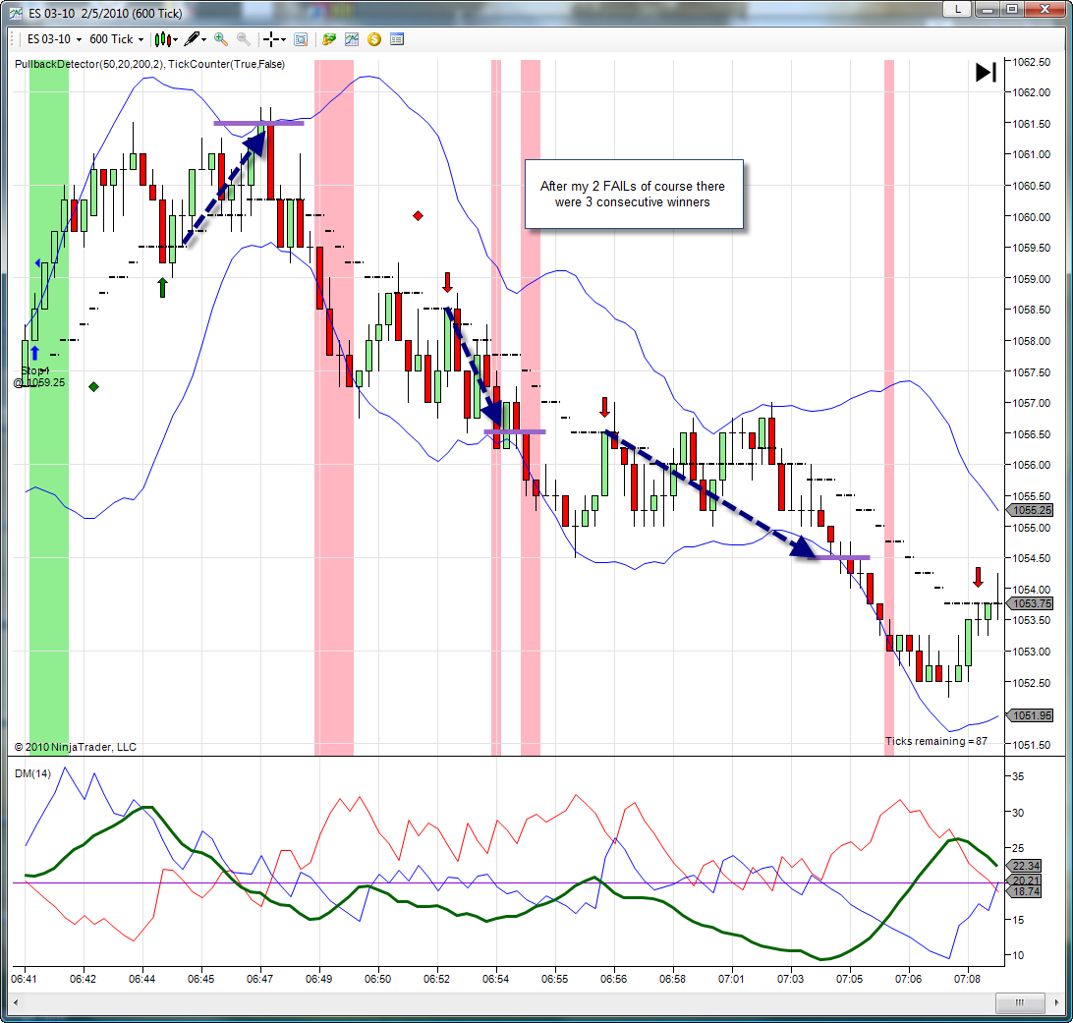
Task: Click the 1062.50 price axis label
Action: coord(1032,62)
